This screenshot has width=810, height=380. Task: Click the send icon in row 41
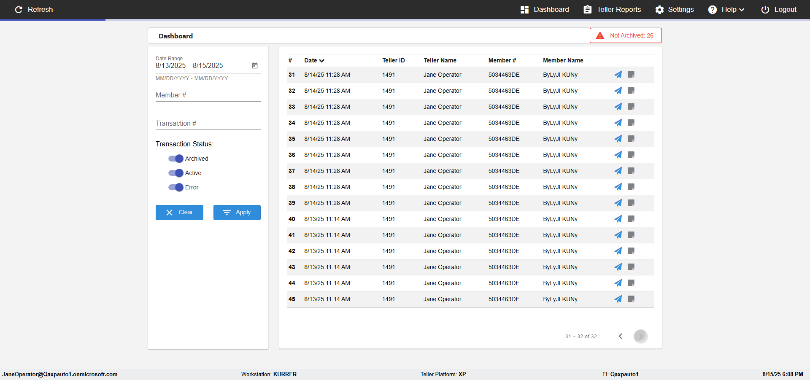618,235
